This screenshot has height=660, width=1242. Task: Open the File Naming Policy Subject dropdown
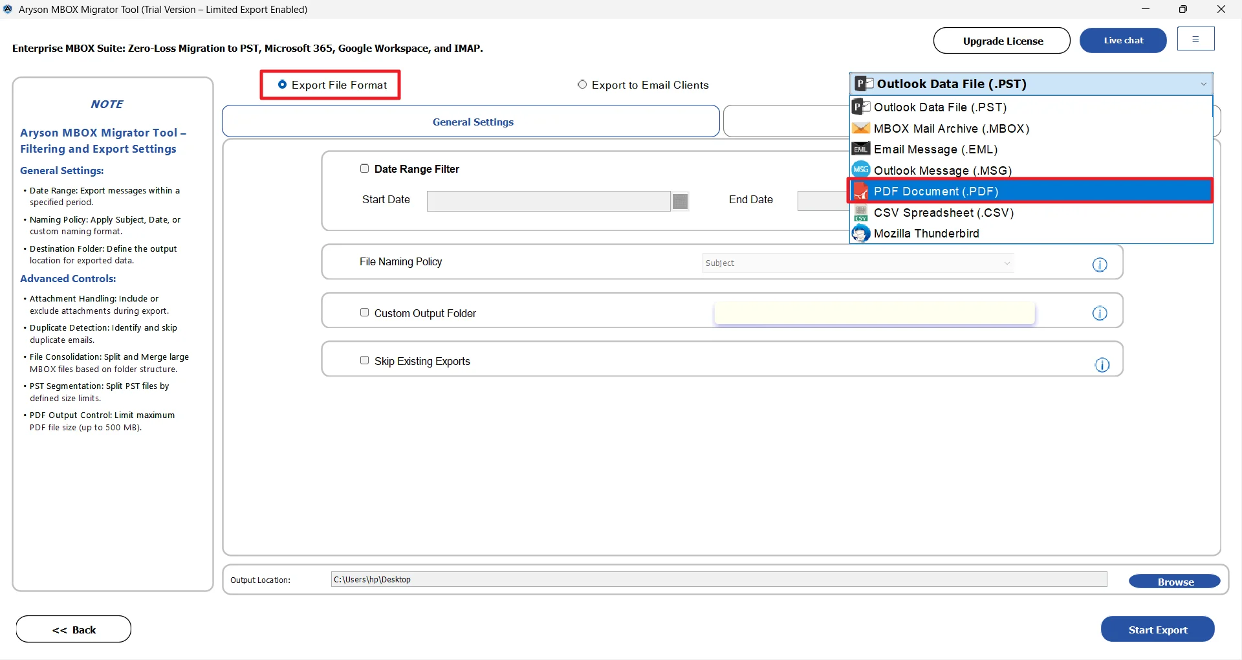click(x=857, y=263)
